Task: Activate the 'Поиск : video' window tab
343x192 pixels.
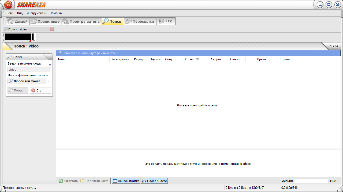Action: coord(29,29)
